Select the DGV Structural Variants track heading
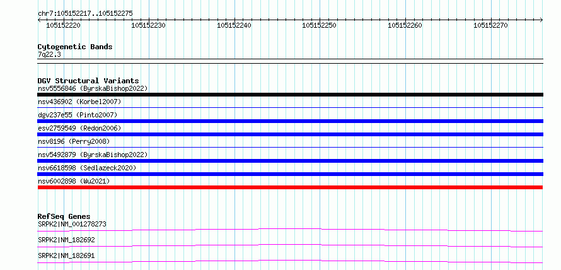This screenshot has height=270, width=561. pos(88,81)
